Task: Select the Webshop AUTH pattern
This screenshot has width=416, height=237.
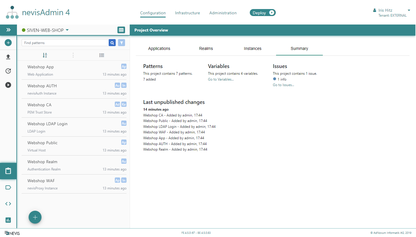Action: coord(74,89)
